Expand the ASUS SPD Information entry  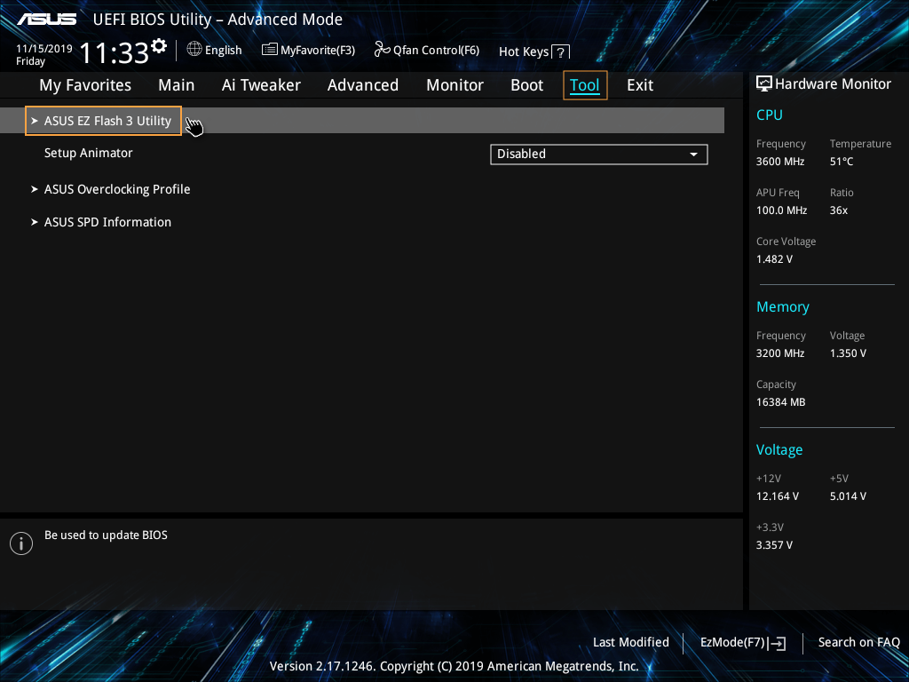point(107,222)
